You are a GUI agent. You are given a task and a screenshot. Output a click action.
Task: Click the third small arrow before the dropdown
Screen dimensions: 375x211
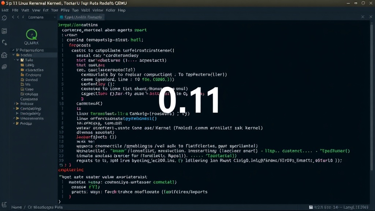pyautogui.click(x=23, y=17)
